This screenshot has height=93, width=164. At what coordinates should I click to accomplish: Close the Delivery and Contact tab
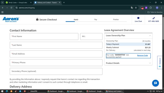click(x=60, y=3)
